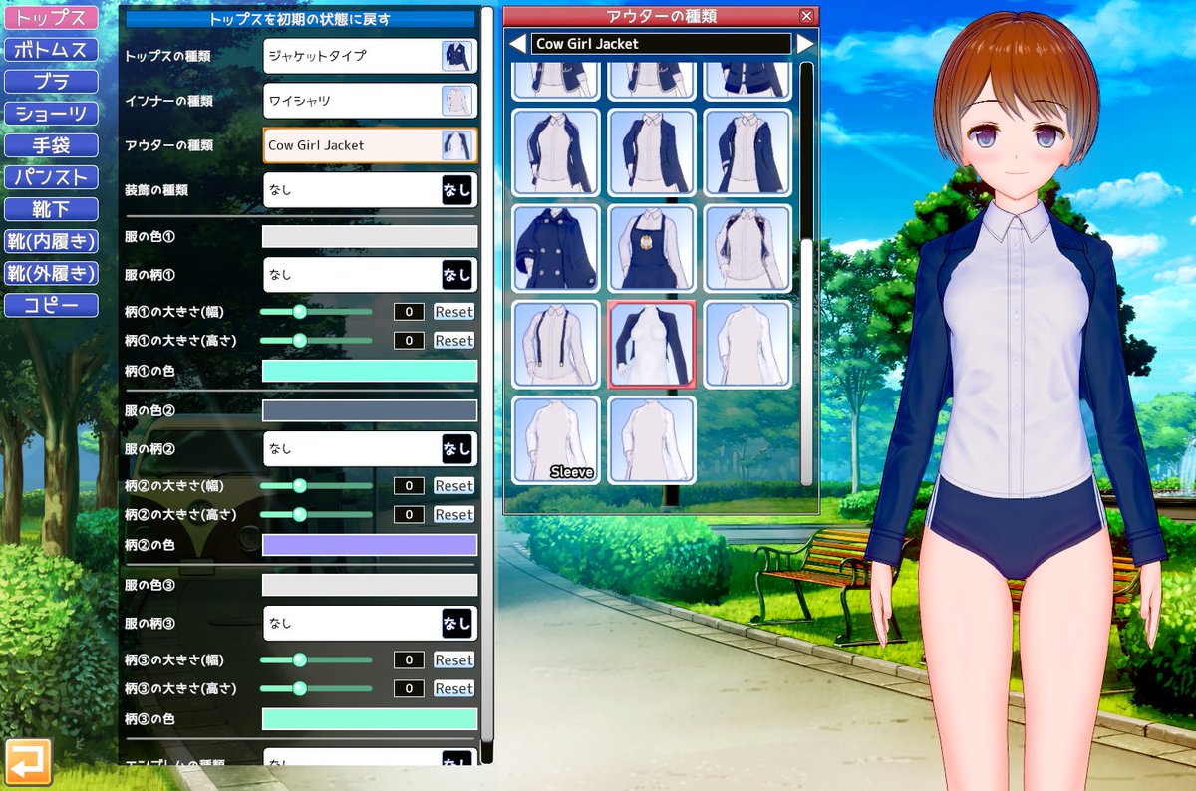The height and width of the screenshot is (791, 1196).
Task: Click the 柄③の大きさ(高さ) value field
Action: (x=409, y=688)
